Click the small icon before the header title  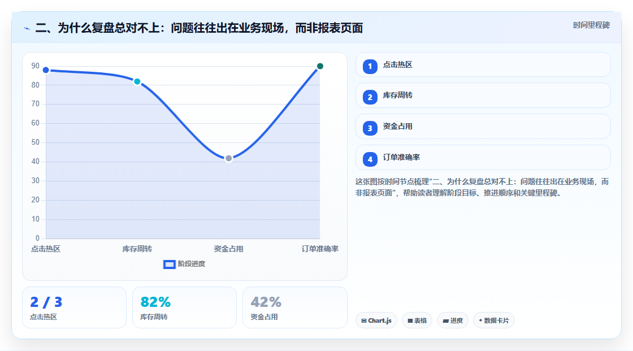[27, 29]
